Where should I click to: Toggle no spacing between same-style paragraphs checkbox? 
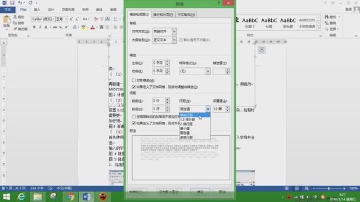(134, 117)
